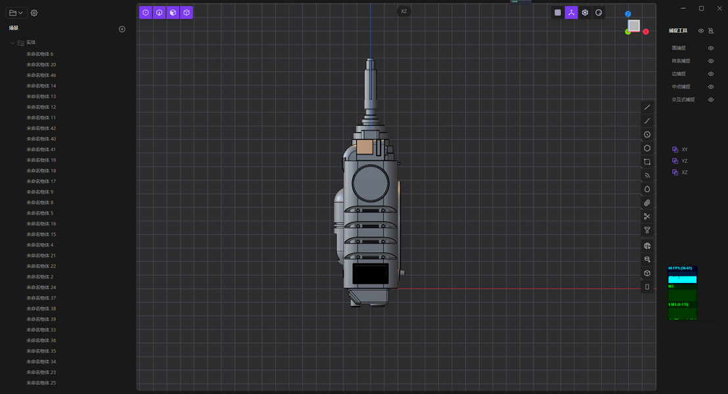Add a new scene item with plus
The image size is (728, 394).
(x=122, y=30)
